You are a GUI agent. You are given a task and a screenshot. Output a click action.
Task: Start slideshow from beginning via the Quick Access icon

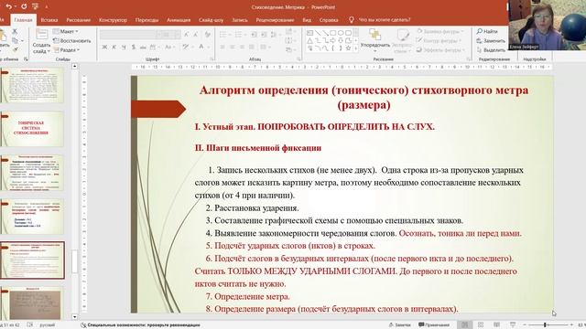click(36, 6)
